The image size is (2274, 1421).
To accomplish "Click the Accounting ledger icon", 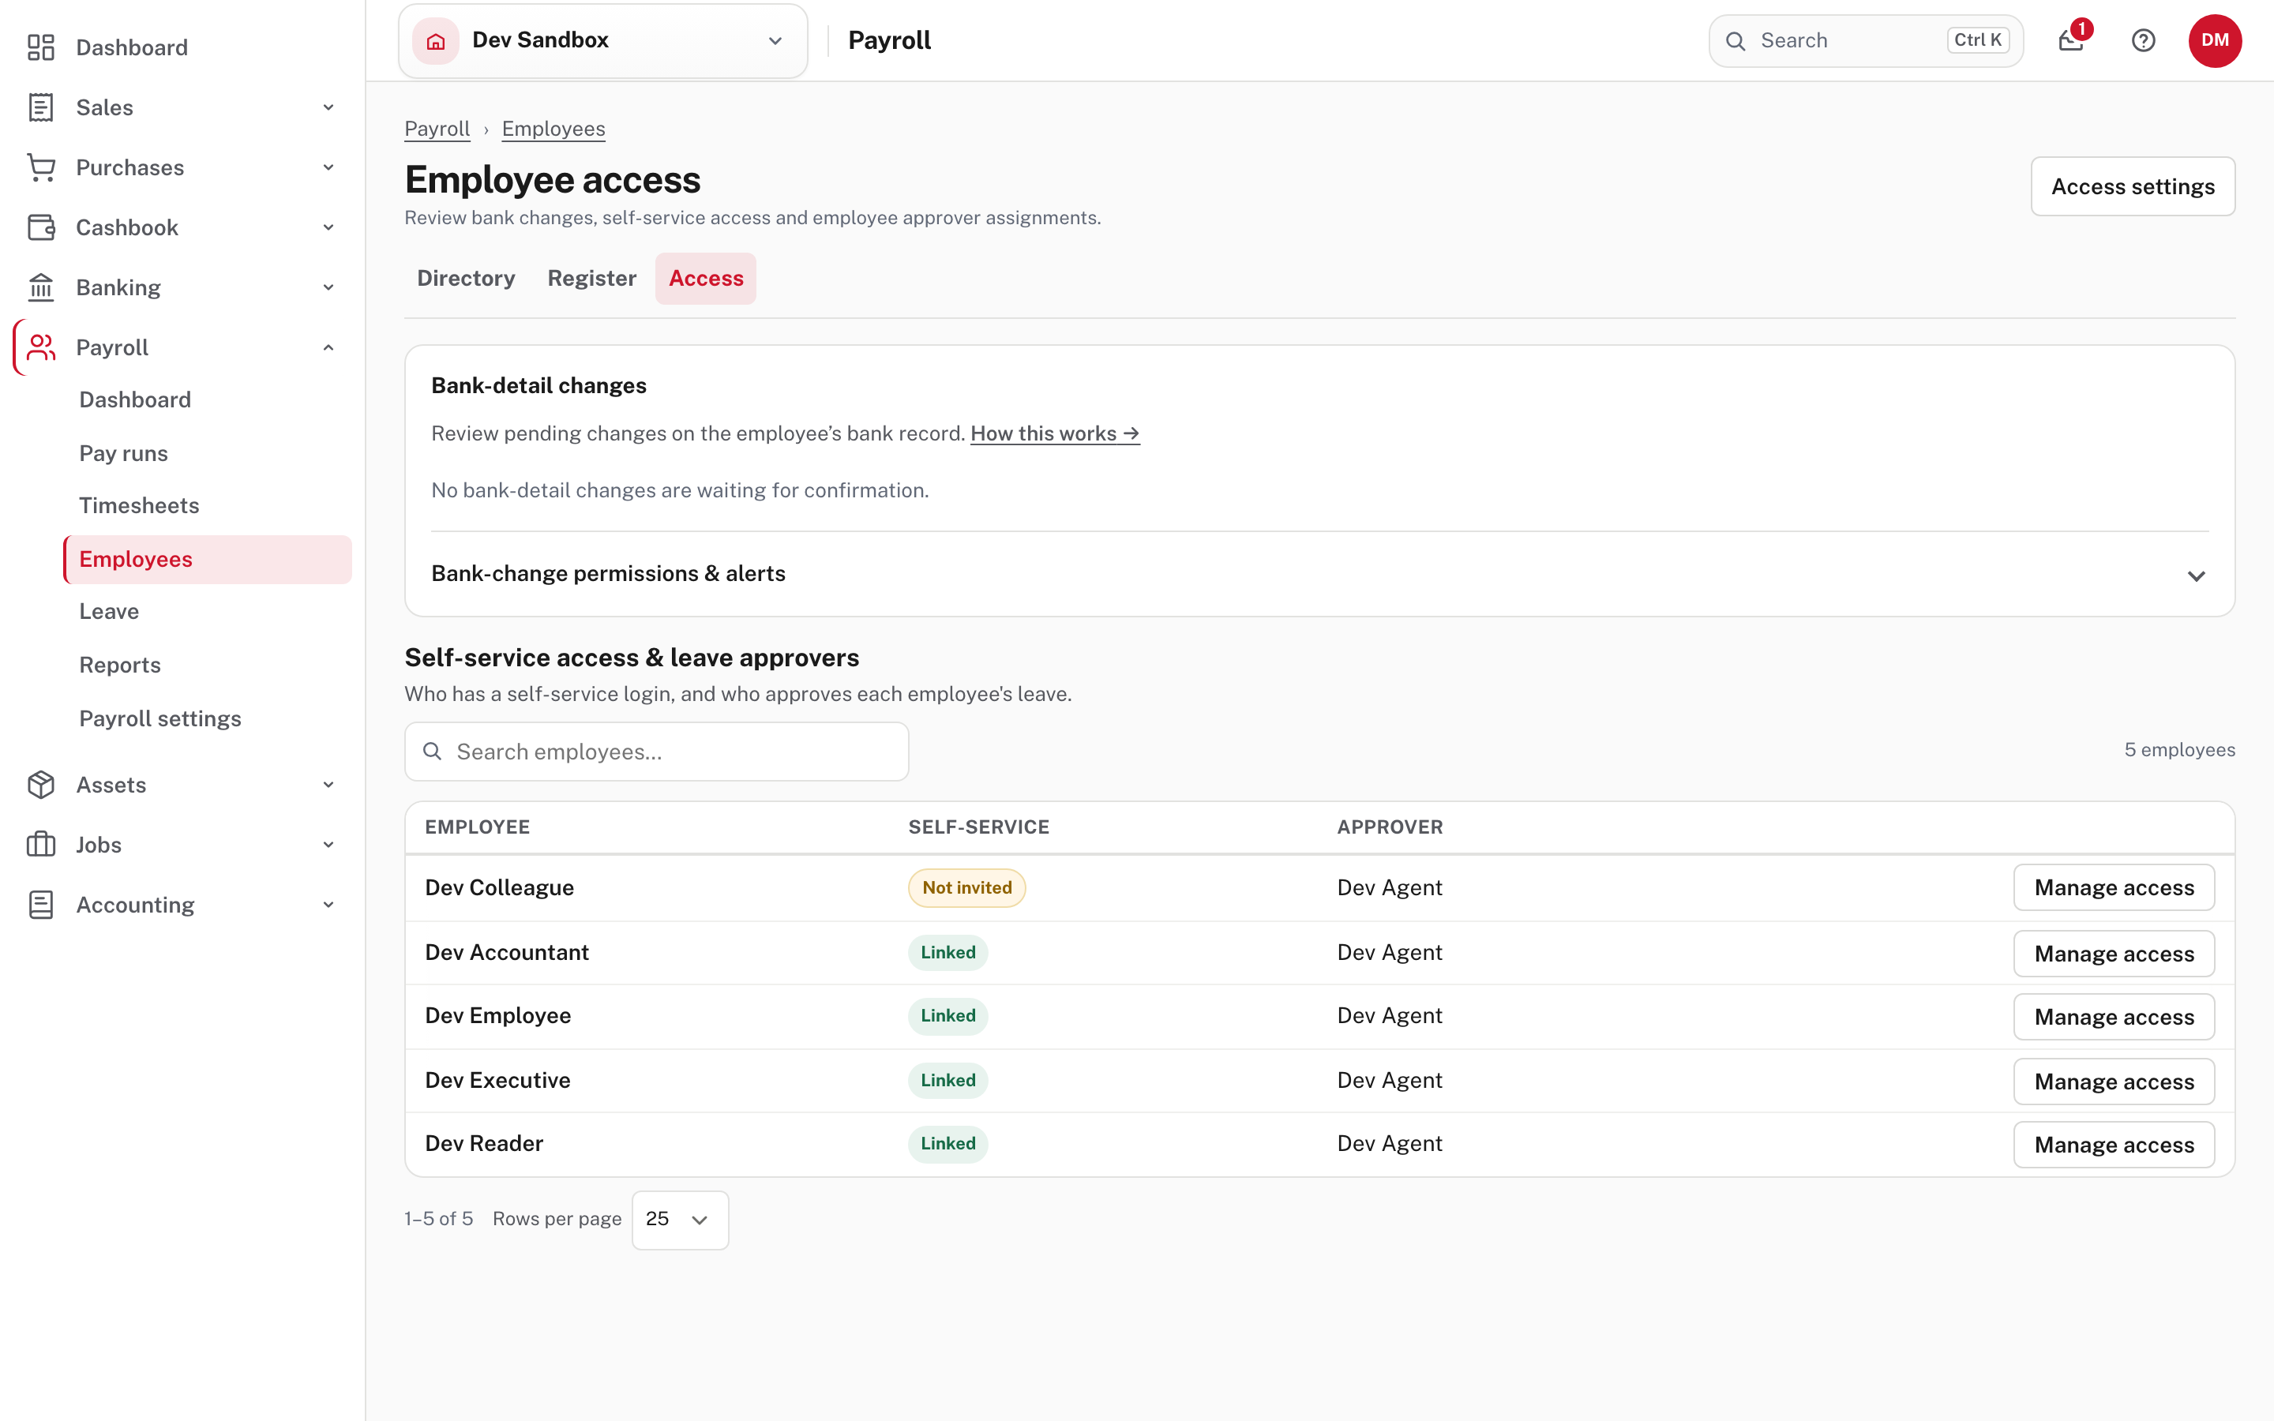I will click(x=40, y=905).
